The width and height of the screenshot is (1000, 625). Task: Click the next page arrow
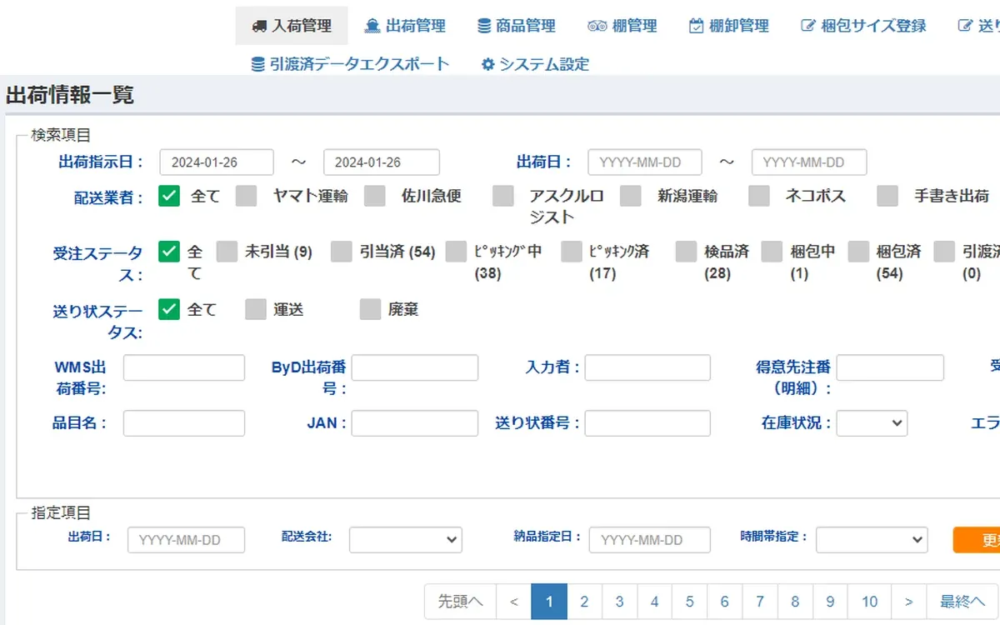point(909,602)
